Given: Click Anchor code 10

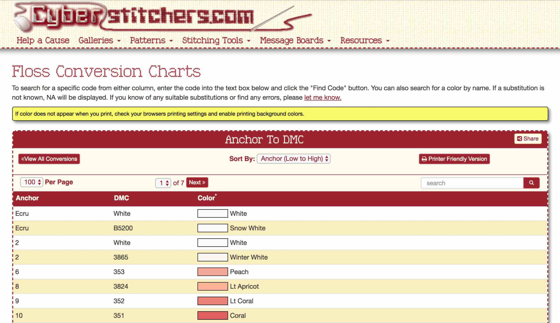Looking at the screenshot, I should [x=19, y=316].
